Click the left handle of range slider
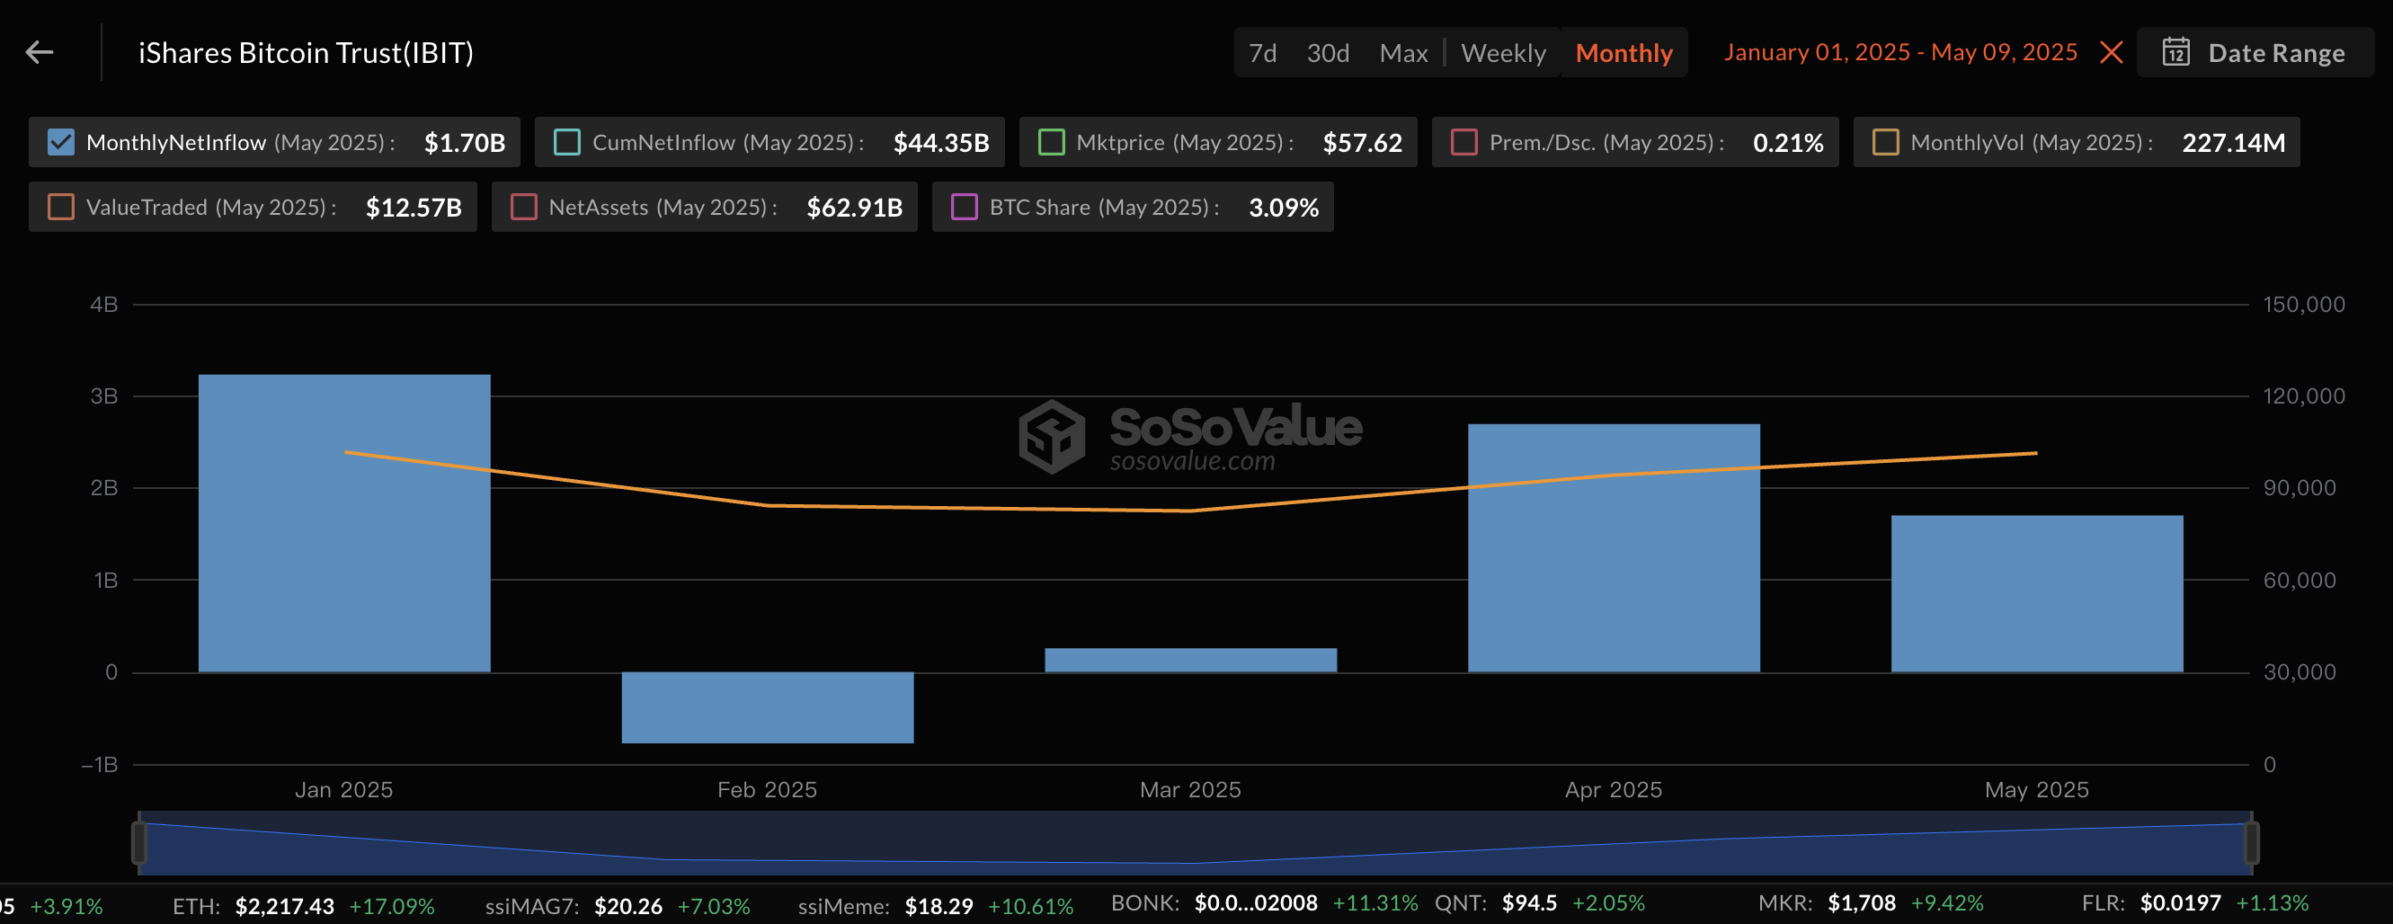The image size is (2393, 924). (x=139, y=842)
